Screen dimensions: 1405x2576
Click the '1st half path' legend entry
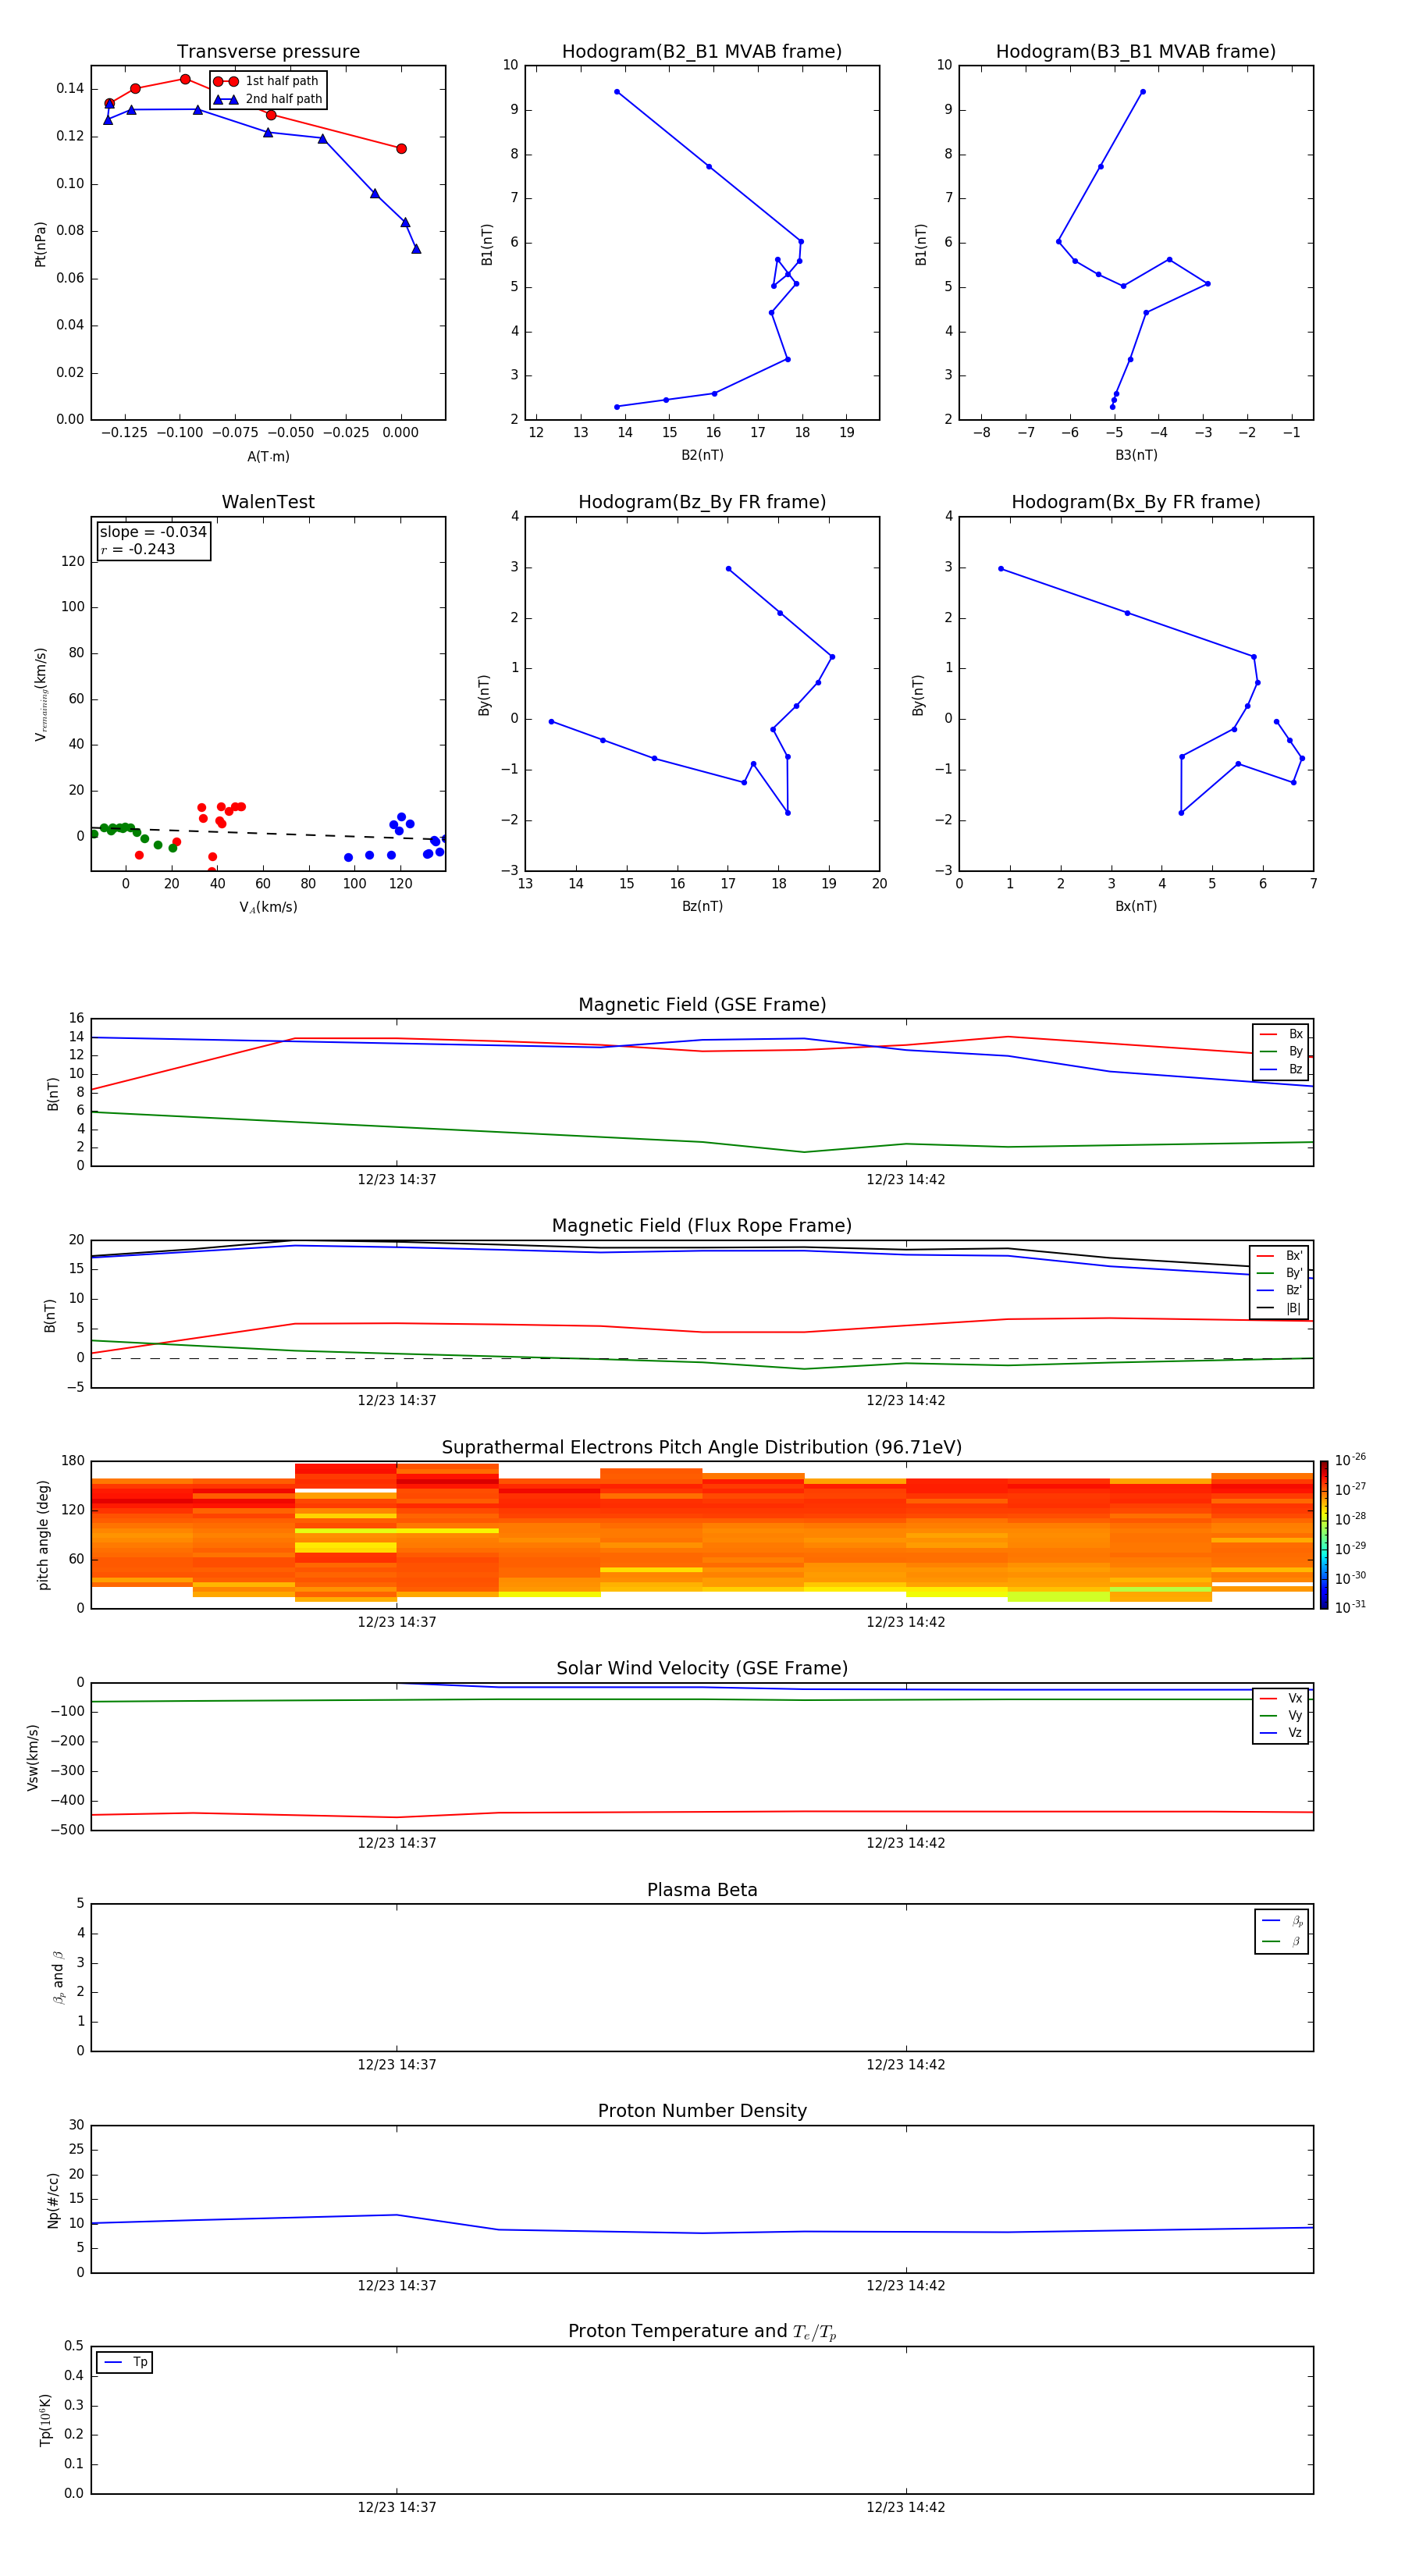(x=266, y=81)
